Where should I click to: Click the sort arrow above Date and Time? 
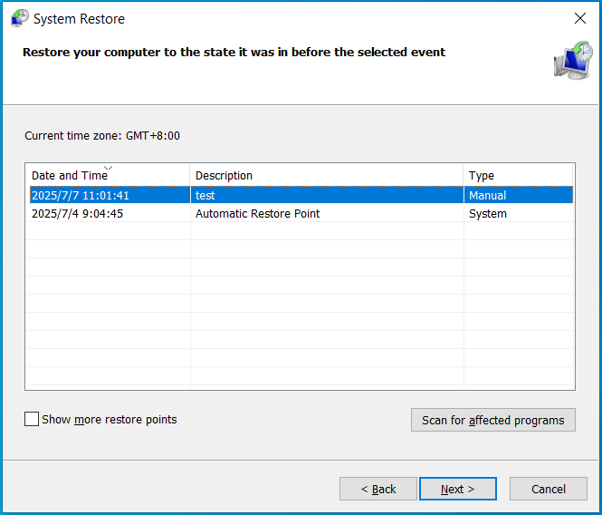point(109,168)
